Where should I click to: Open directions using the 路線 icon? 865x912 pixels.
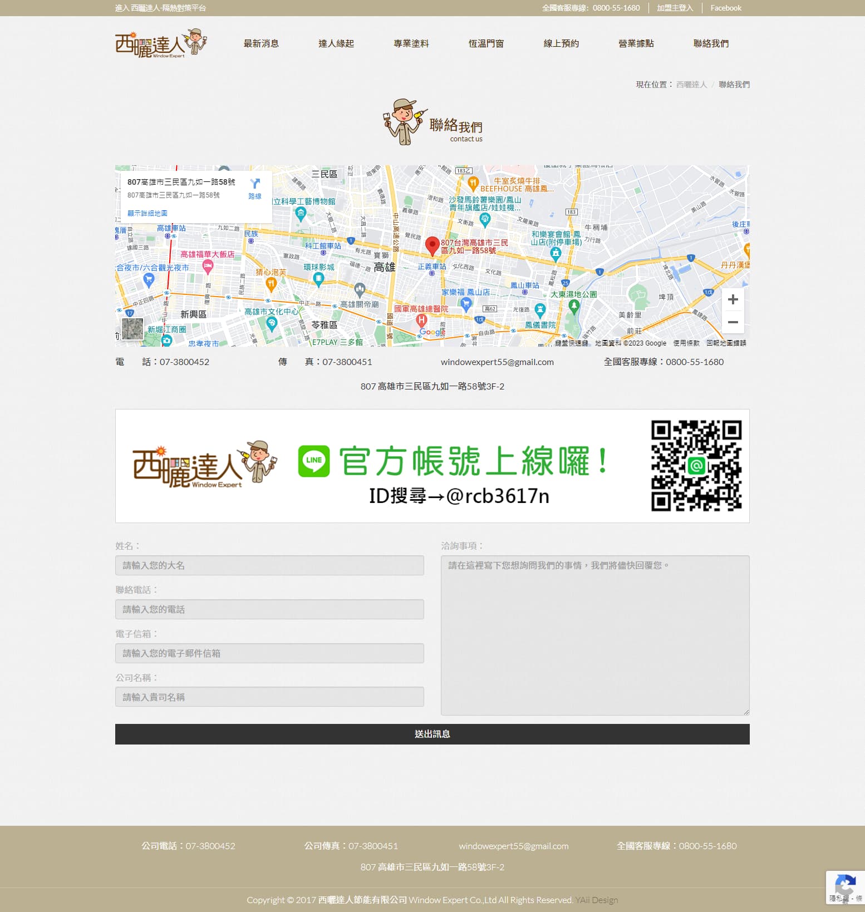point(255,188)
